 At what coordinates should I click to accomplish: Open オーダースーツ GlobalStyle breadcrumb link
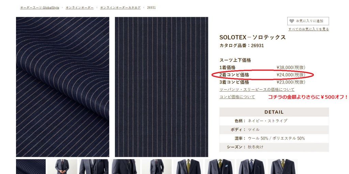40,8
